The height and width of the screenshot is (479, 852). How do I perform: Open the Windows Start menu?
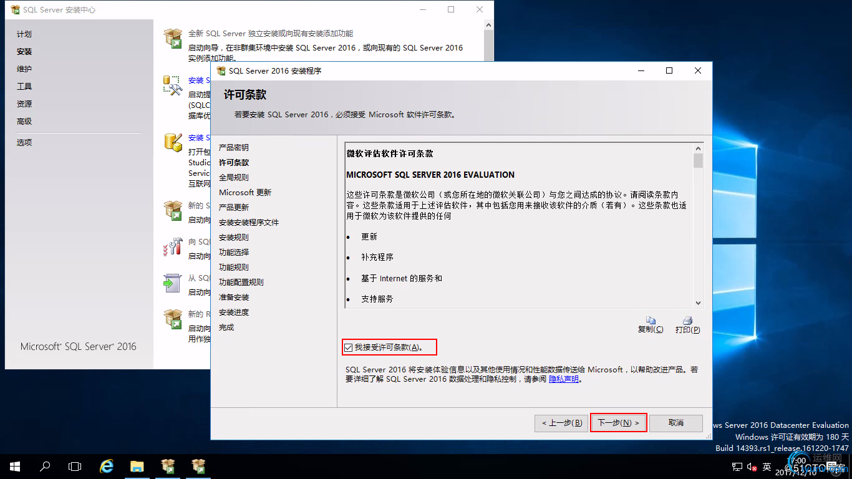(15, 466)
